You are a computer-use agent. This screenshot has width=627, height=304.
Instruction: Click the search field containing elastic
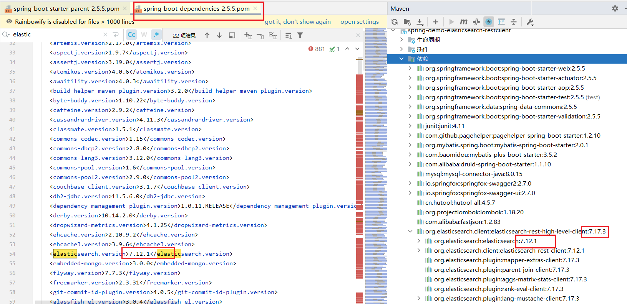click(56, 35)
